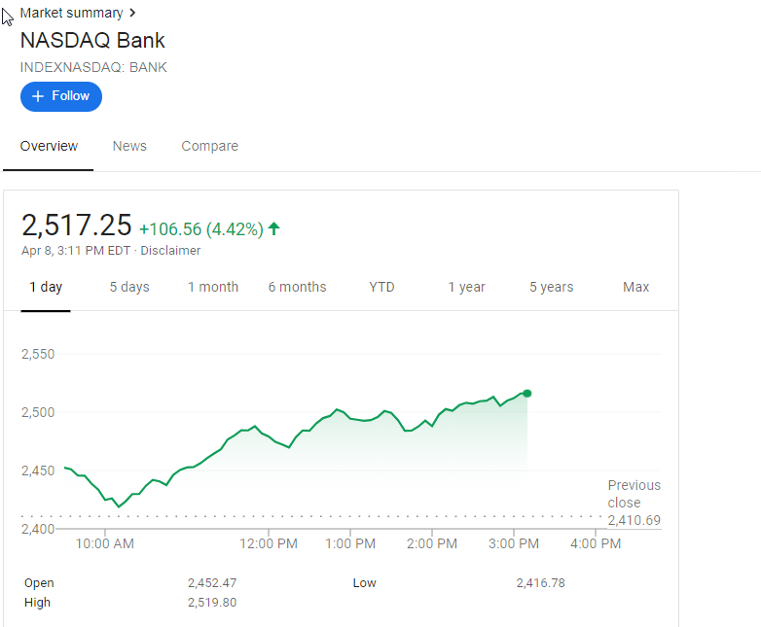761x627 pixels.
Task: Switch chart to Max range
Action: coord(636,287)
